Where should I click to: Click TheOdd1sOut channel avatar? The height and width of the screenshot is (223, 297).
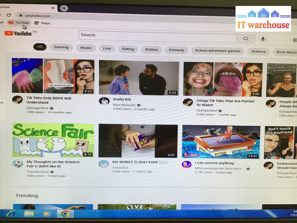18,164
